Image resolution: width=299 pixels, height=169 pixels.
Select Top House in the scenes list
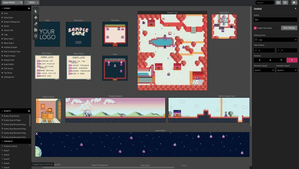(15, 73)
